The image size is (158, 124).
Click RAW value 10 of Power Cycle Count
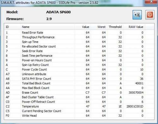tap(142, 69)
